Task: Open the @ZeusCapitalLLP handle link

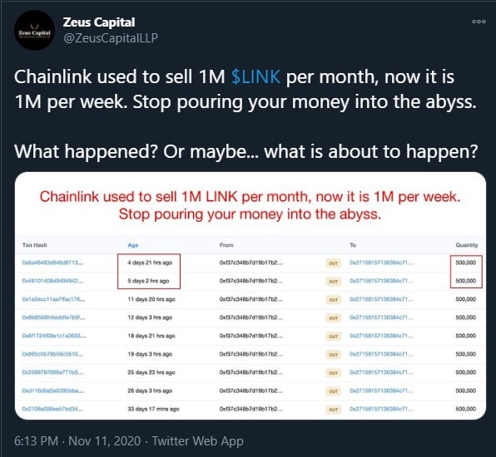Action: click(x=111, y=38)
